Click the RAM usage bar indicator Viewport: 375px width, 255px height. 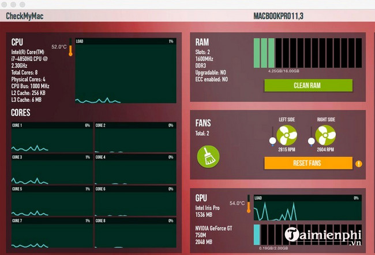(x=303, y=53)
